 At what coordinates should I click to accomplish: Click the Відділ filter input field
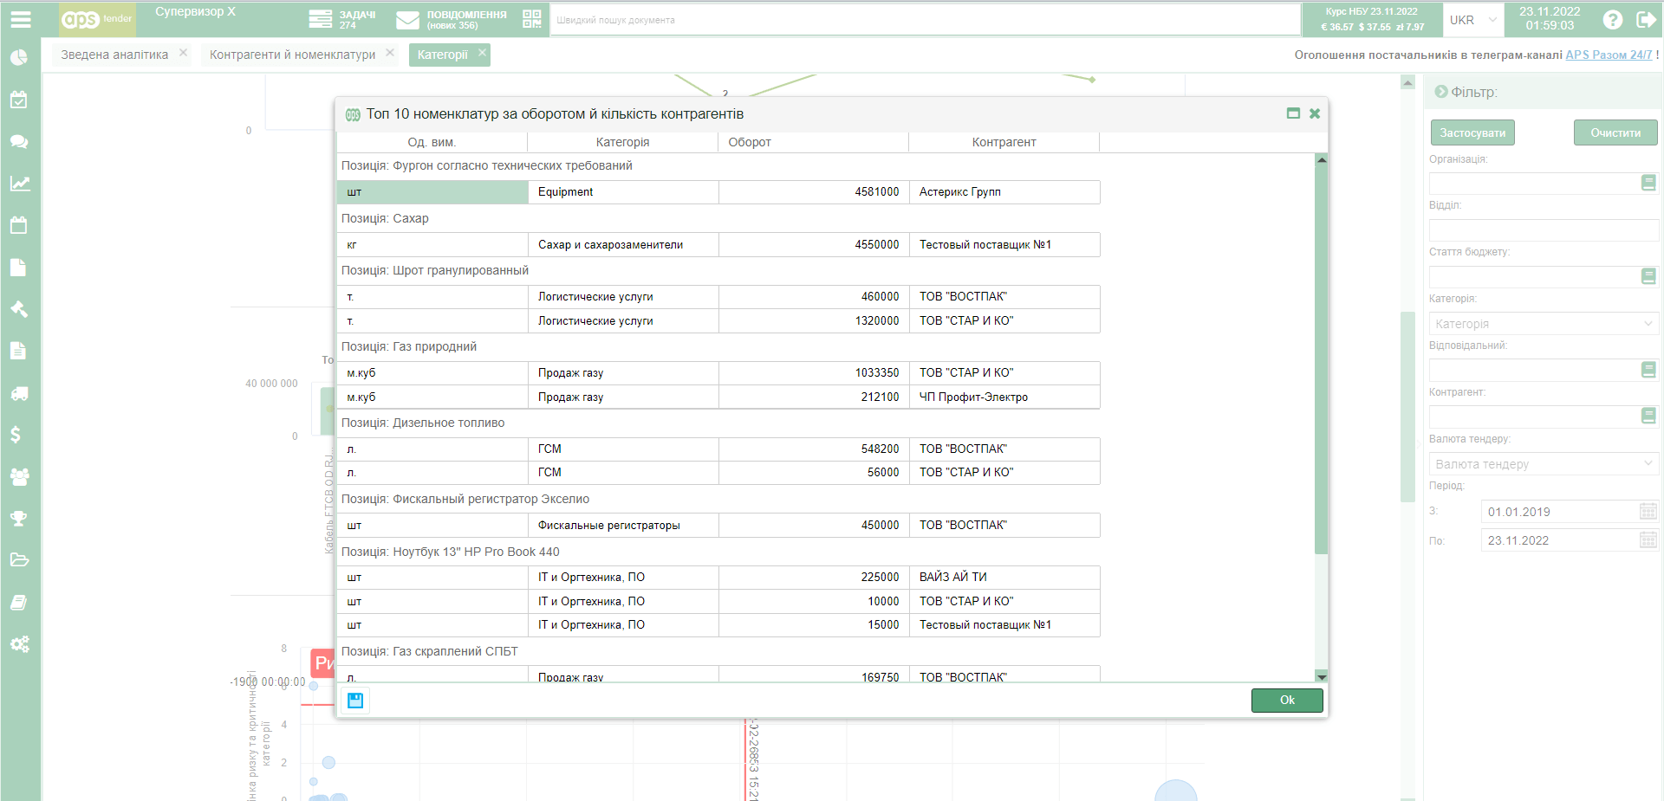tap(1544, 229)
